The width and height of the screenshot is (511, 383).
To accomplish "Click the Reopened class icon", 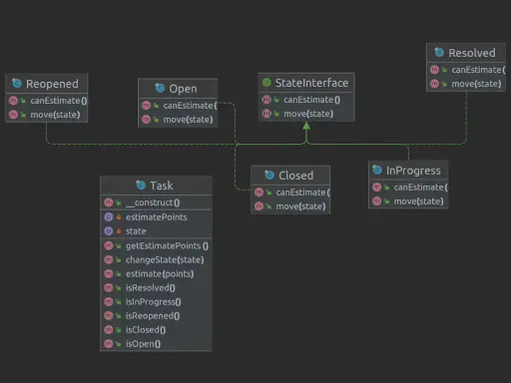I will click(17, 83).
